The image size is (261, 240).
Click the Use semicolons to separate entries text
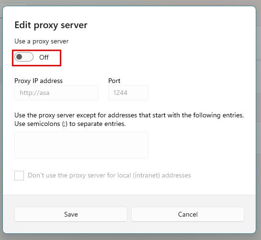pos(70,124)
